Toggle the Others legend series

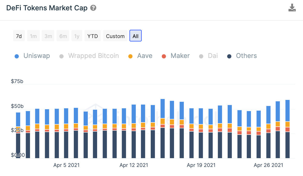point(242,56)
